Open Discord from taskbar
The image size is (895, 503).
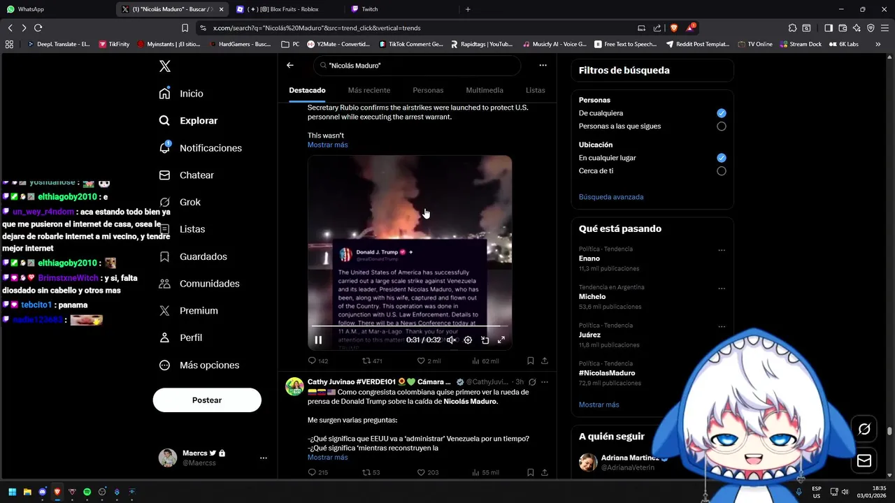click(x=42, y=492)
